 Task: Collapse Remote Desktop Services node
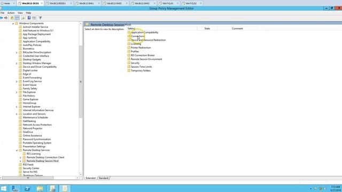17,150
